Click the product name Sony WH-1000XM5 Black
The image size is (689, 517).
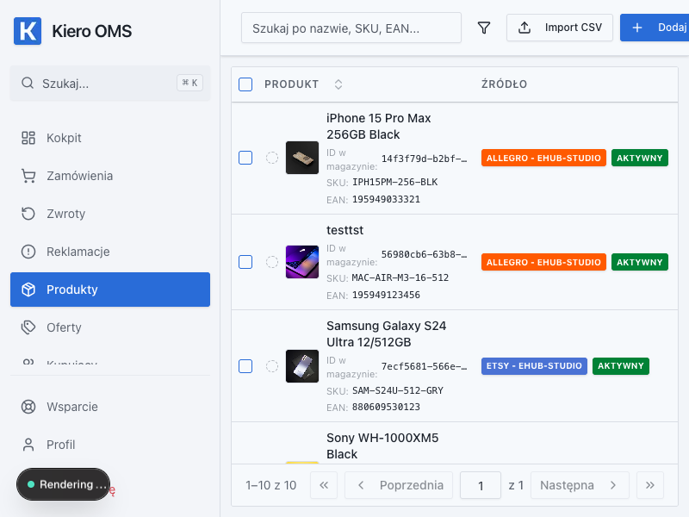[x=382, y=445]
